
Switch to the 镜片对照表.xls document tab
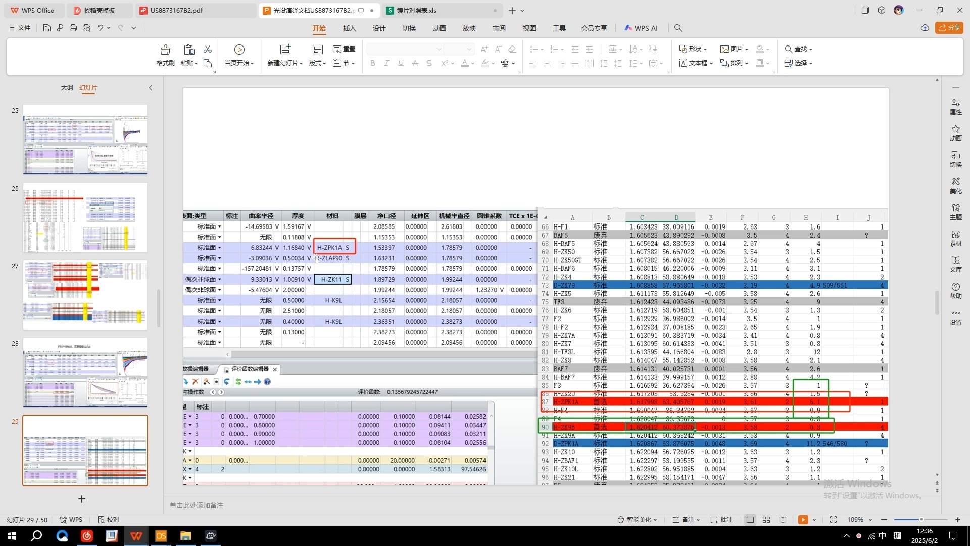tap(416, 10)
